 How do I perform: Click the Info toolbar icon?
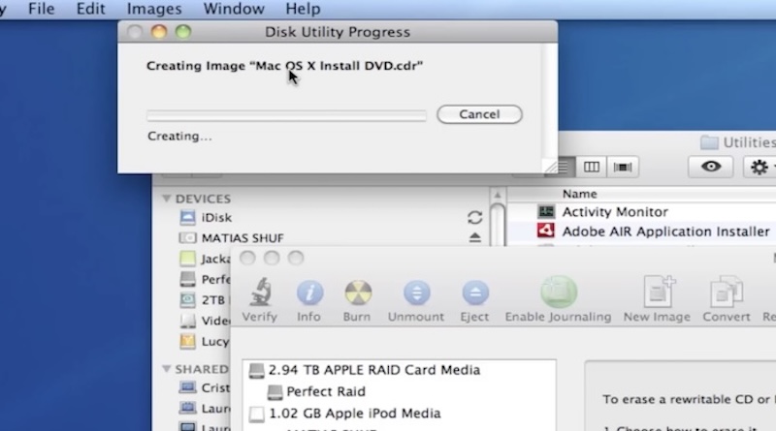pos(309,293)
